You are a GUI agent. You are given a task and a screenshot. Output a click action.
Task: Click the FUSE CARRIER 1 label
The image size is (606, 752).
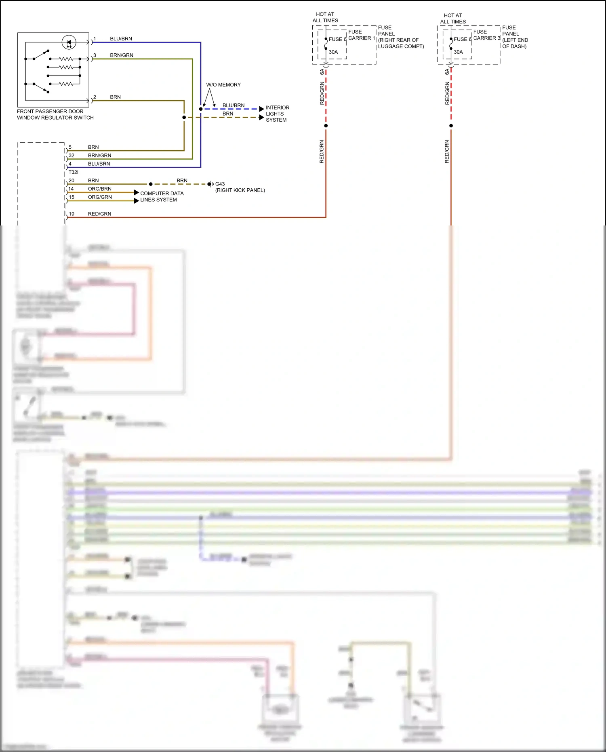pyautogui.click(x=362, y=35)
